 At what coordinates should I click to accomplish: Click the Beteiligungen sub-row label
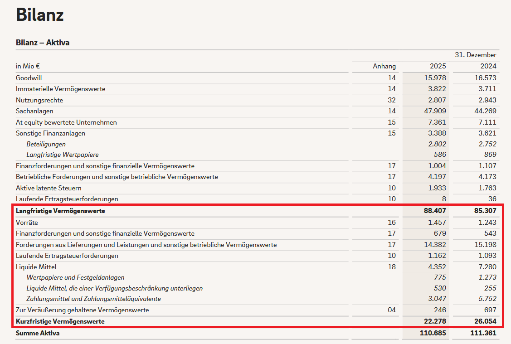(46, 144)
